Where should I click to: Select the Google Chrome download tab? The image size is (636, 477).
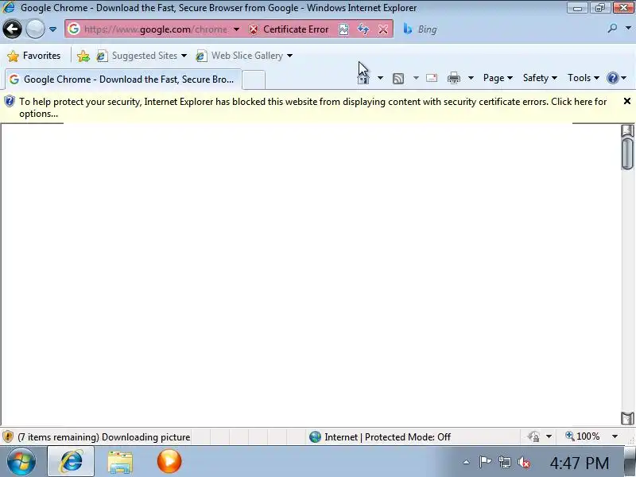tap(123, 79)
